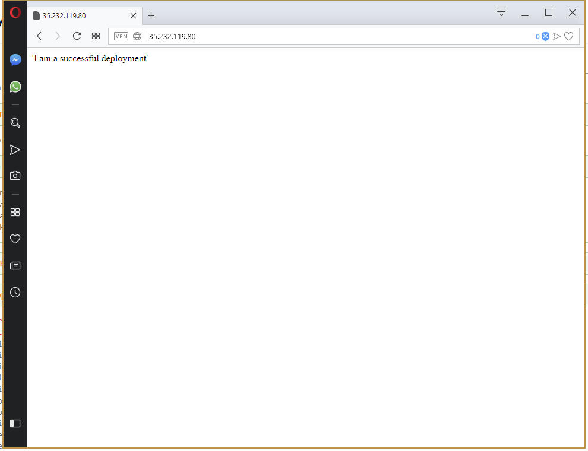Click the 'I am a successful deployment' text
Viewport: 588px width, 451px height.
[90, 58]
